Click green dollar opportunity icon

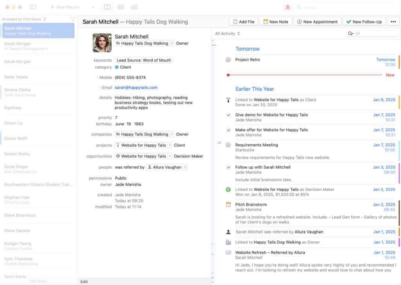[x=228, y=189]
